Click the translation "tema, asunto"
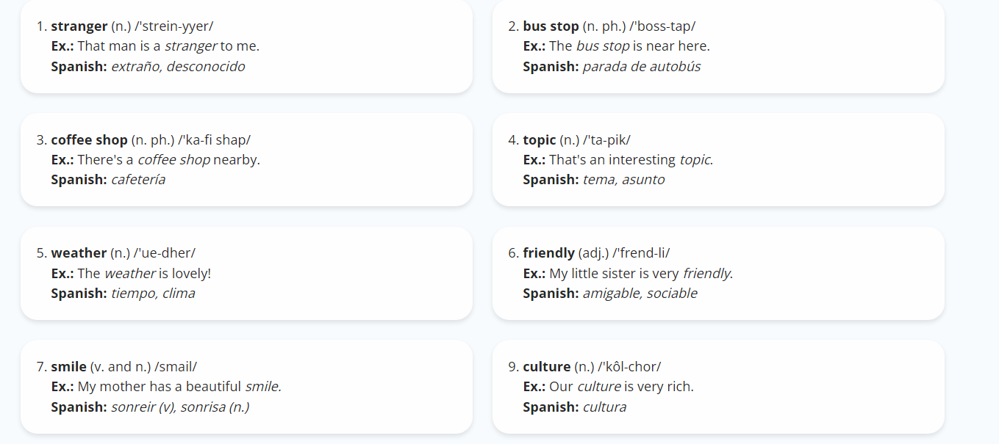Viewport: 999px width, 444px height. click(623, 180)
